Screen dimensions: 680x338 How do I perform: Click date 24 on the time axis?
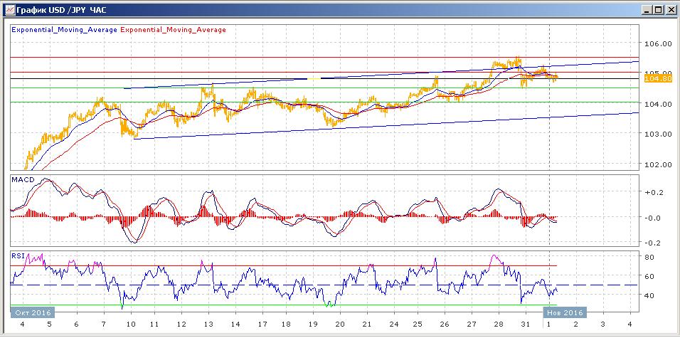click(x=394, y=324)
